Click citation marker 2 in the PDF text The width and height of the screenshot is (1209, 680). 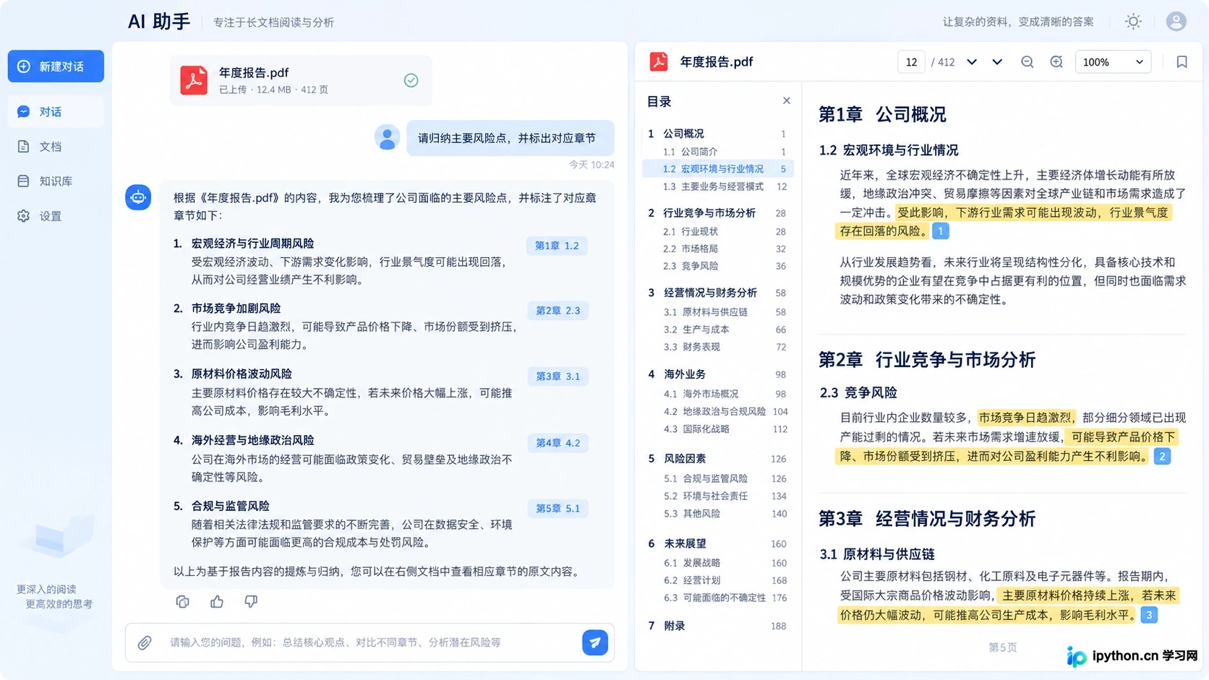tap(1162, 457)
